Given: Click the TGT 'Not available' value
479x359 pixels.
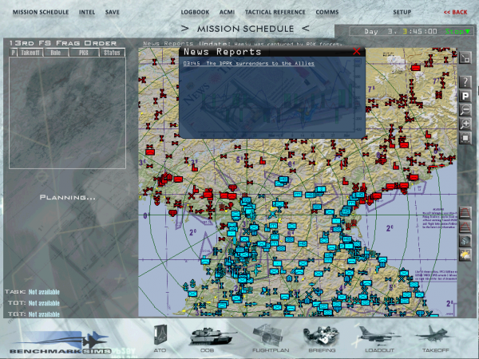Looking at the screenshot, I should tap(44, 314).
